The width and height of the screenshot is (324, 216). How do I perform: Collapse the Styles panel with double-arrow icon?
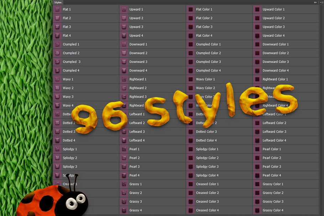click(x=315, y=2)
